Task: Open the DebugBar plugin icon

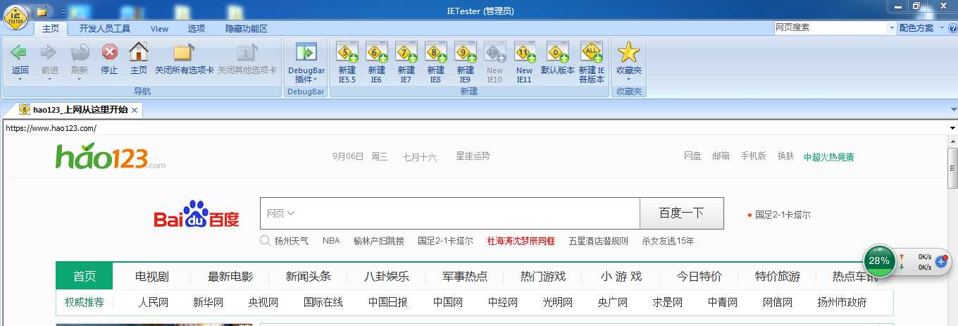Action: 306,52
